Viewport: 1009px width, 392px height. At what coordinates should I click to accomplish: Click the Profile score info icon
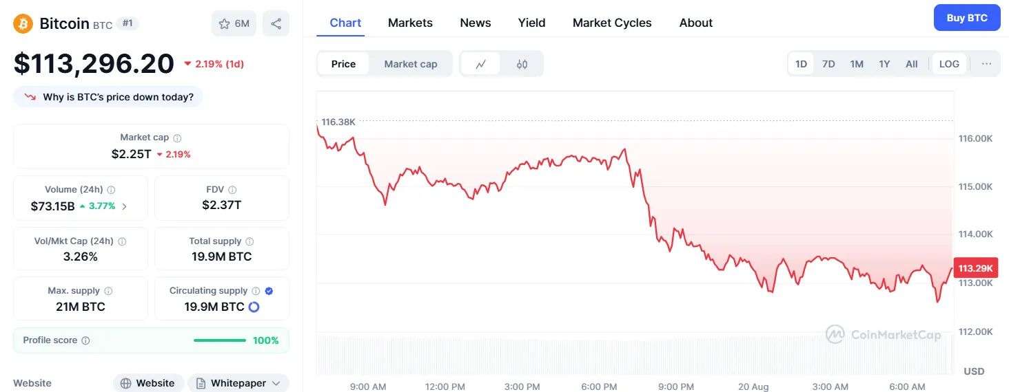click(x=85, y=340)
